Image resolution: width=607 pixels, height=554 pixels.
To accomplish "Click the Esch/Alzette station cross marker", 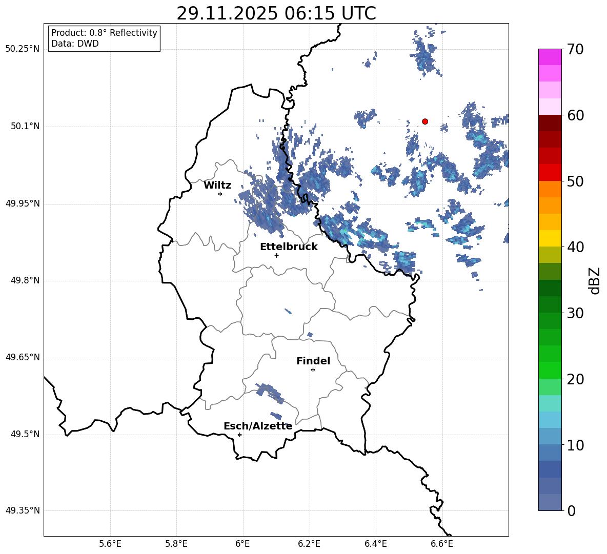I will (x=239, y=435).
